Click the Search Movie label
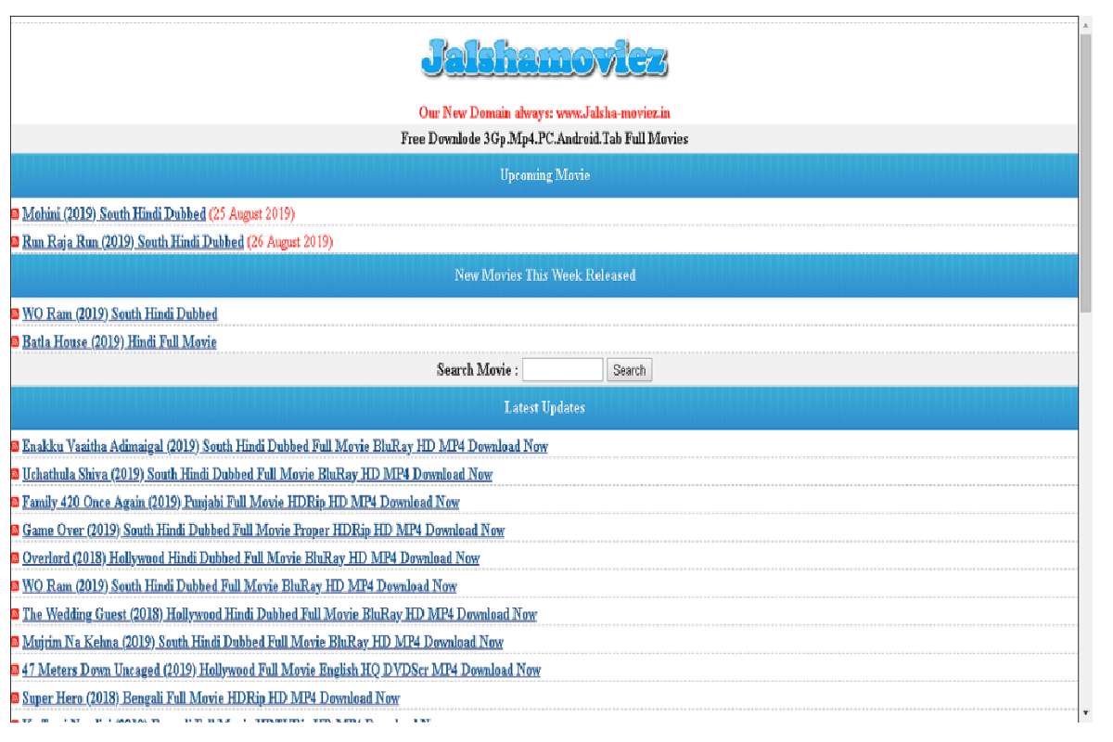Screen dimensions: 1113x742 pos(477,370)
